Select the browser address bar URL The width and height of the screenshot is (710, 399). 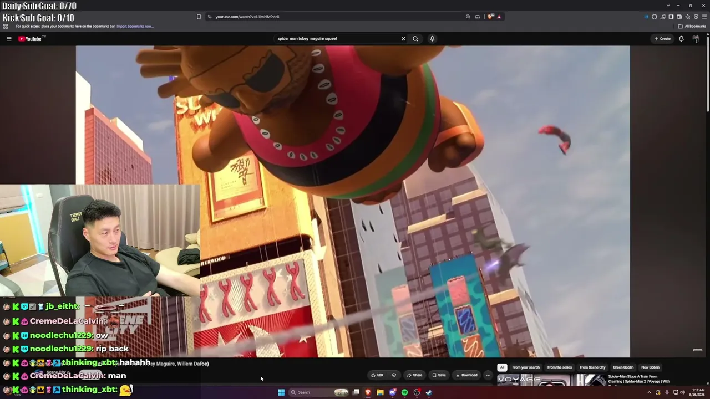247,17
